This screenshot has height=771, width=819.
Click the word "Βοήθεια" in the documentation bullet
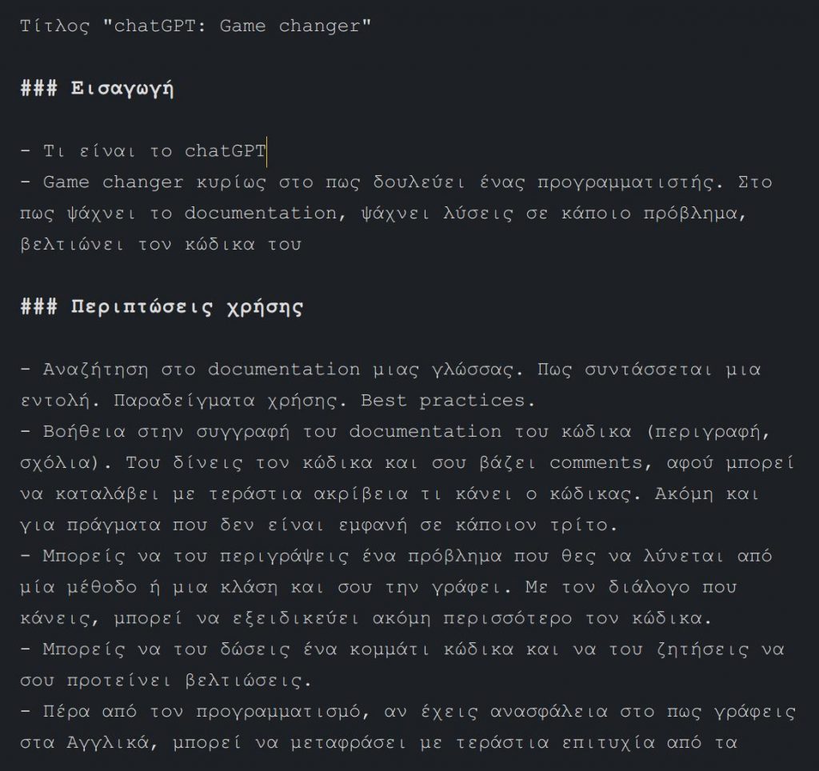[x=84, y=432]
